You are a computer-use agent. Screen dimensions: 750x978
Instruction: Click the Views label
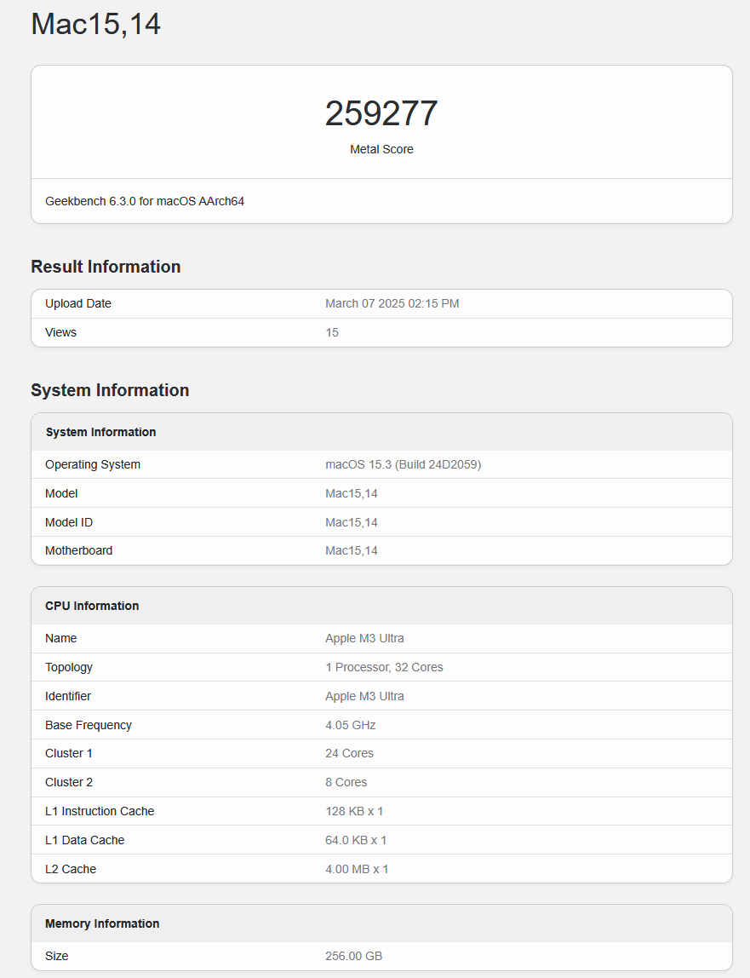60,332
